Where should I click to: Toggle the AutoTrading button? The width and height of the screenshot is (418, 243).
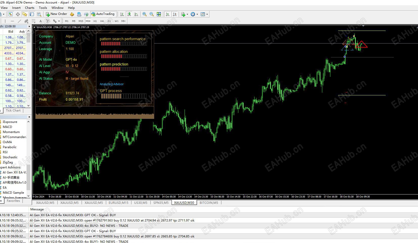click(x=103, y=14)
